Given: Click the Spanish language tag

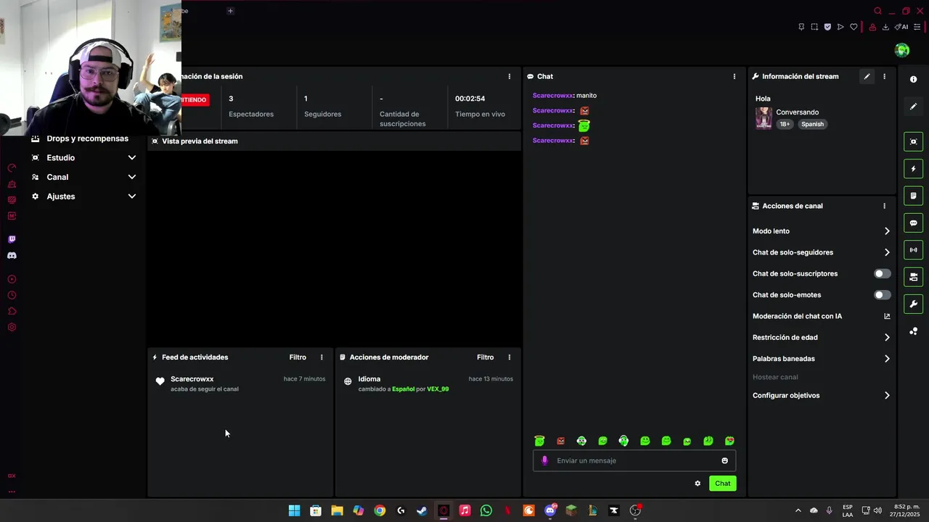Looking at the screenshot, I should pyautogui.click(x=812, y=124).
